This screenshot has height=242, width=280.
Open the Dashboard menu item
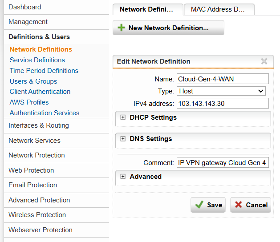pos(25,7)
